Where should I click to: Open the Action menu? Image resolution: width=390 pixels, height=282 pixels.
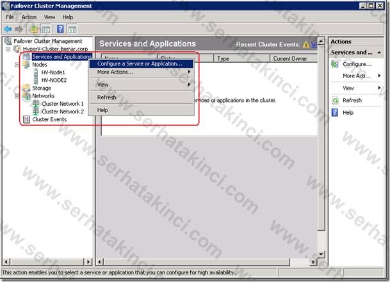(29, 17)
